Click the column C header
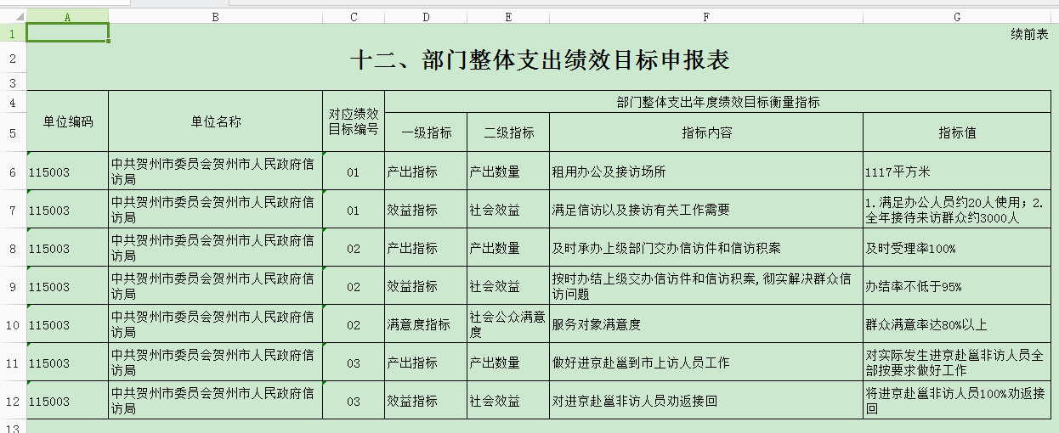Screen dimensions: 1059x433 pyautogui.click(x=354, y=16)
